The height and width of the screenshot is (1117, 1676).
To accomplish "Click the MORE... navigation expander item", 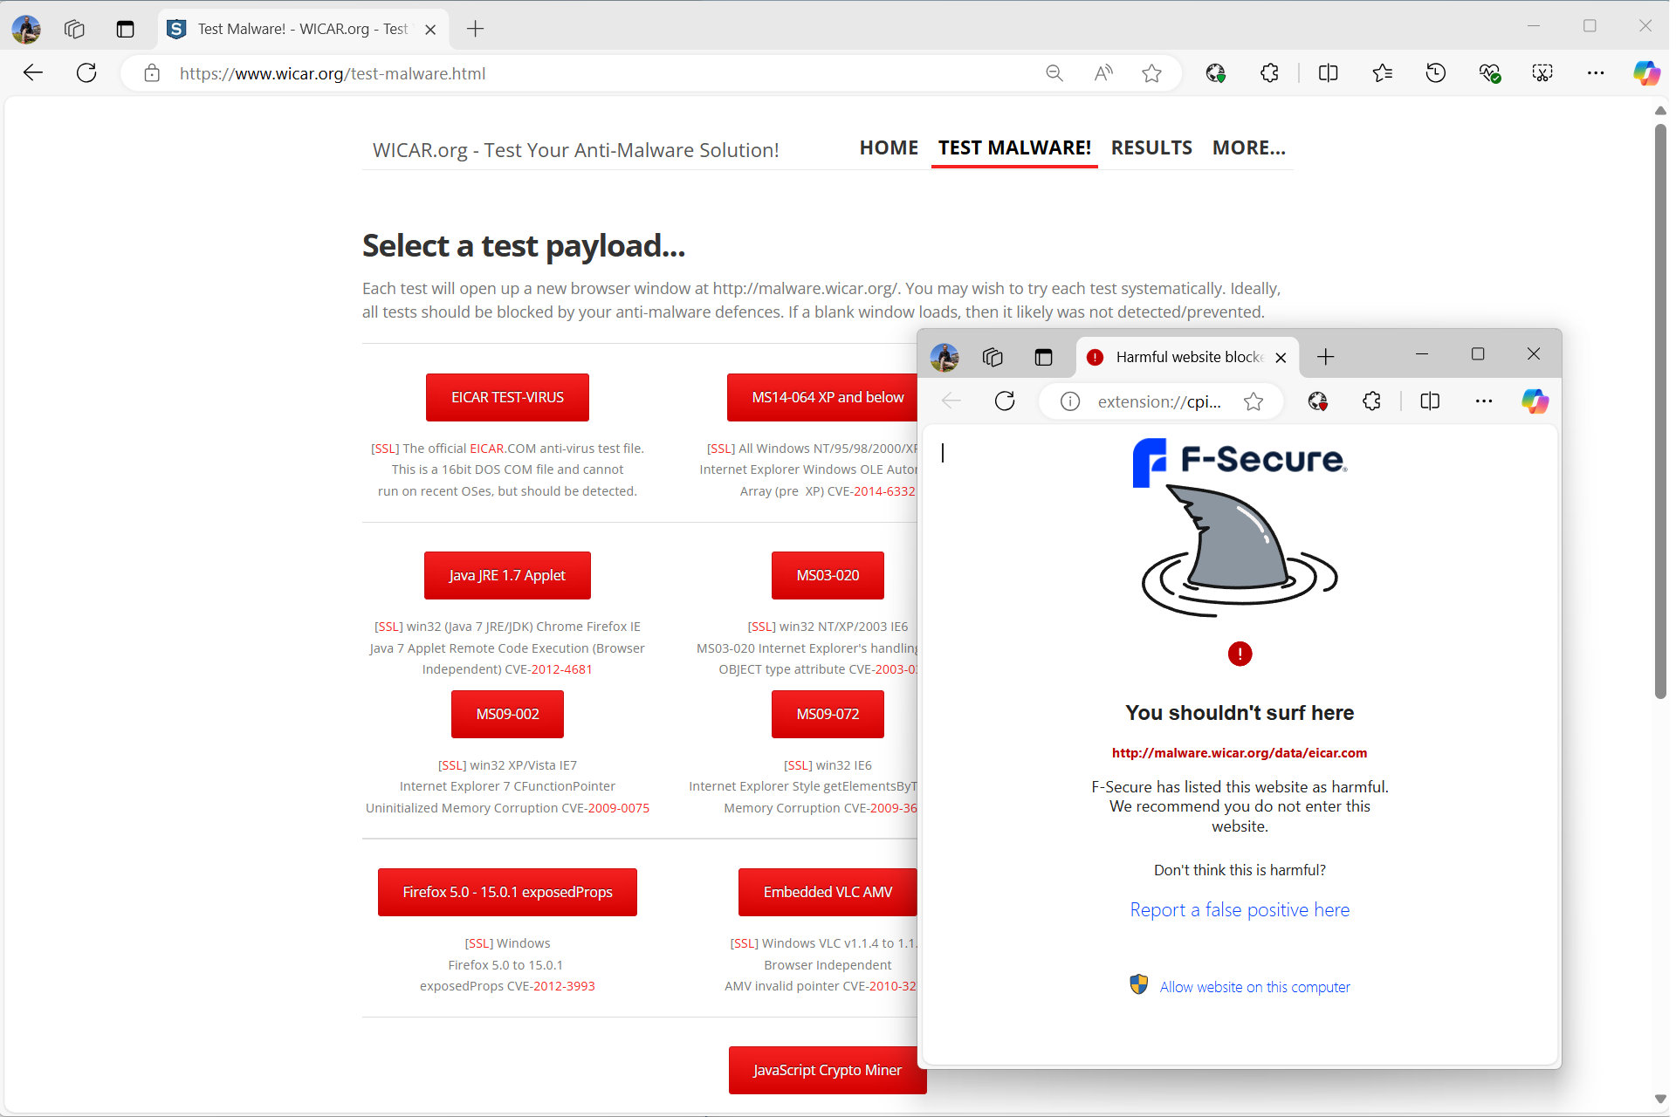I will tap(1249, 147).
